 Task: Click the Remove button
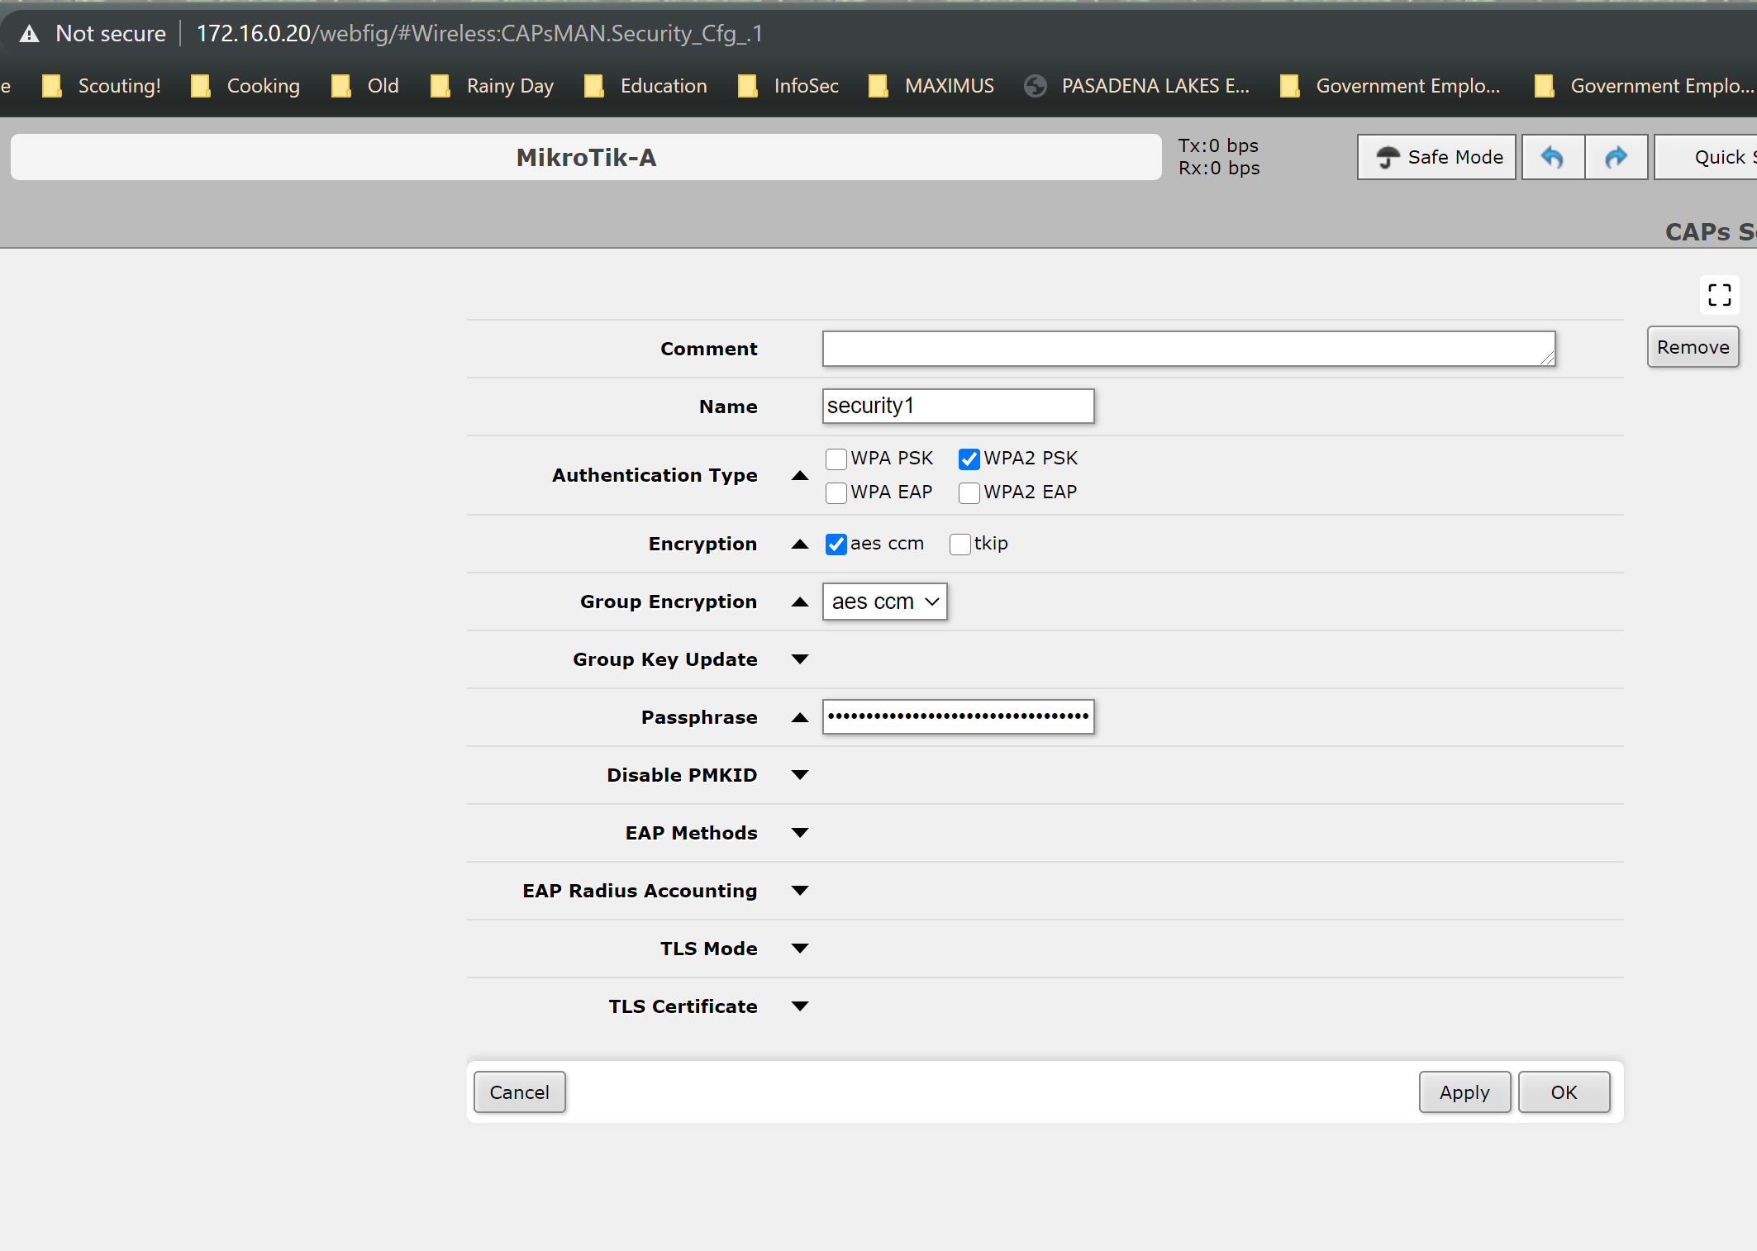pyautogui.click(x=1693, y=346)
